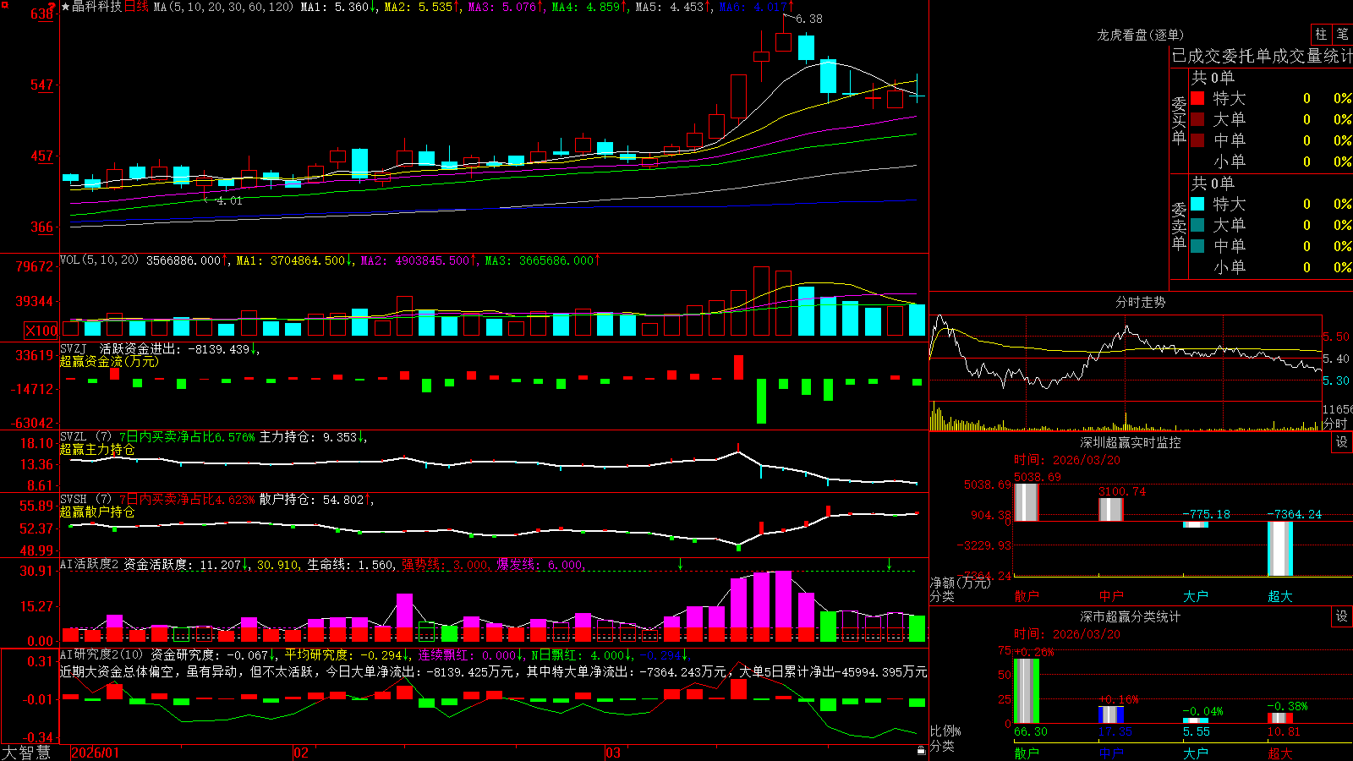This screenshot has width=1353, height=761.
Task: Click the 委卖单 vertical section label
Action: [1179, 226]
